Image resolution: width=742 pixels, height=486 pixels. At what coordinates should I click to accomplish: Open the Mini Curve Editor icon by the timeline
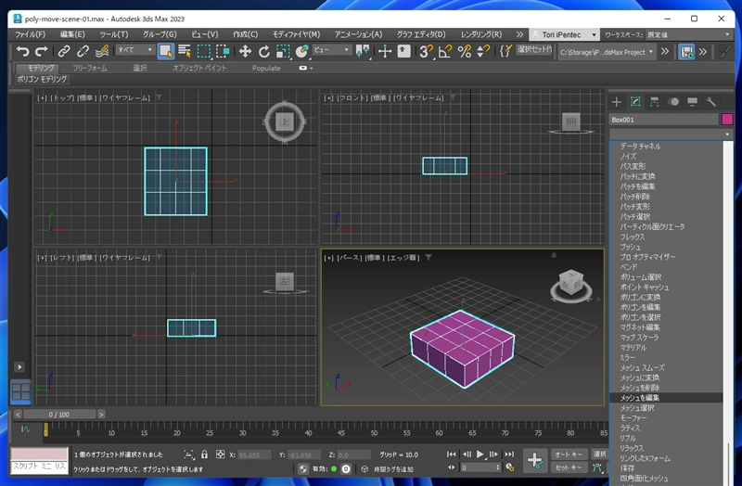(x=25, y=429)
